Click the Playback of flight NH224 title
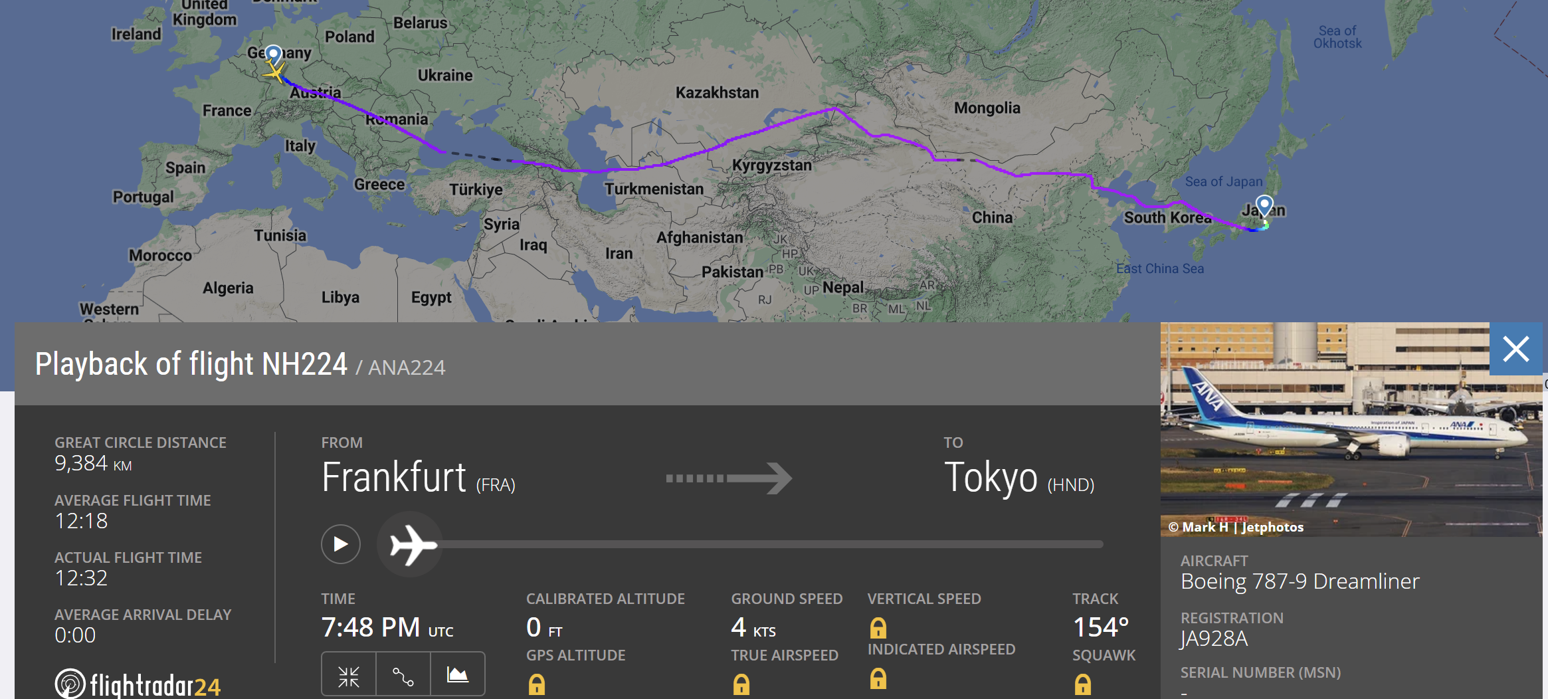The image size is (1548, 699). click(x=191, y=364)
